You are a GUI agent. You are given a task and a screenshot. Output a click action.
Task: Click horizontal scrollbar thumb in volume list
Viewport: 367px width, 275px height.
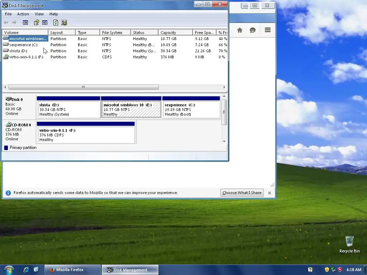pyautogui.click(x=84, y=87)
